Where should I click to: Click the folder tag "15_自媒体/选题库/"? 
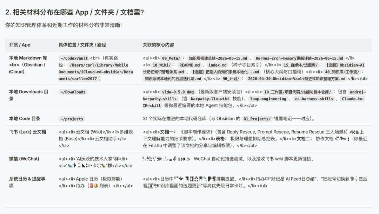301,65
